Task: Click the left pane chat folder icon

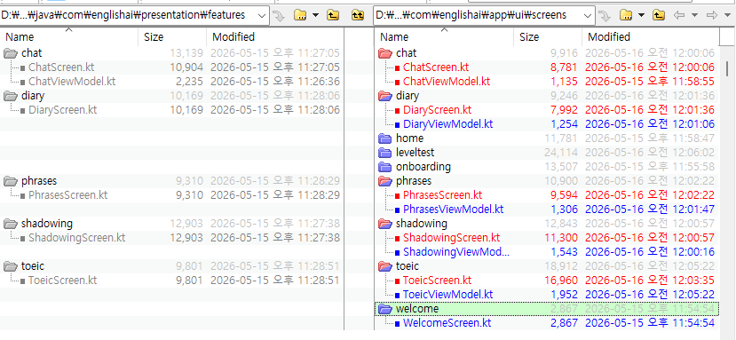Action: pos(10,53)
